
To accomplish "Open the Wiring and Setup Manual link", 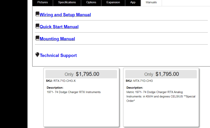I will [x=65, y=15].
